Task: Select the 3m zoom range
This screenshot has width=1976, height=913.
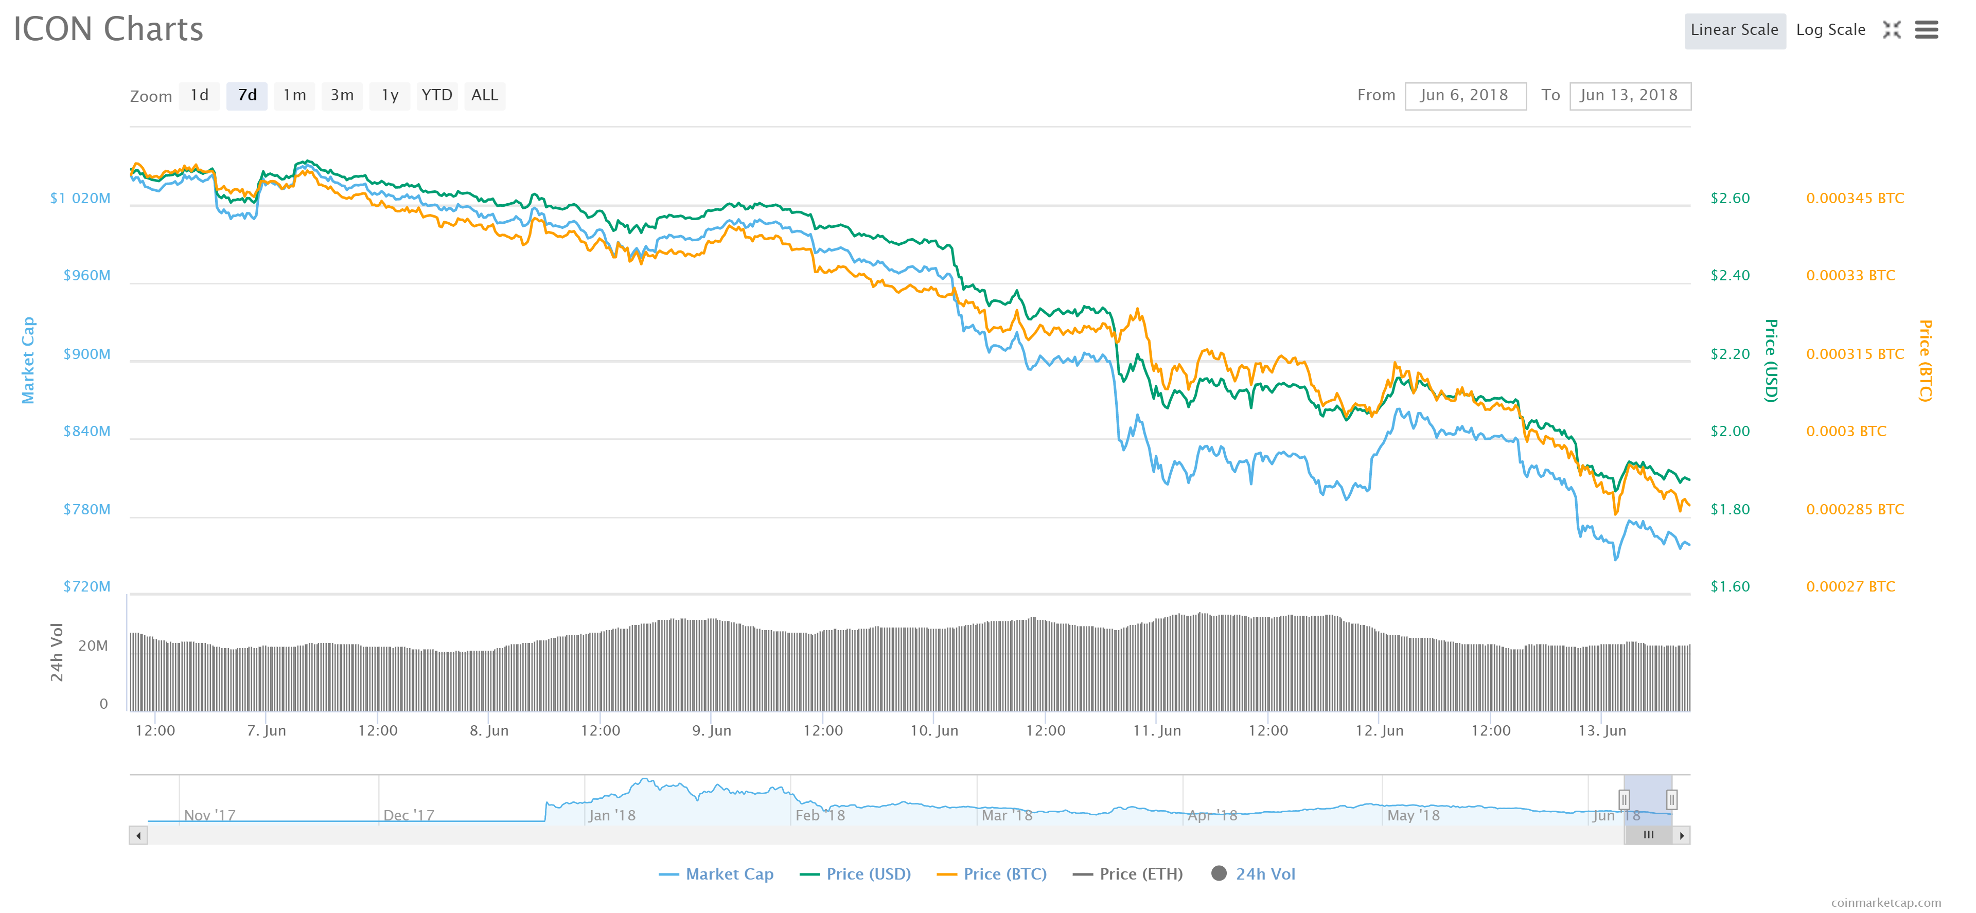Action: pyautogui.click(x=342, y=96)
